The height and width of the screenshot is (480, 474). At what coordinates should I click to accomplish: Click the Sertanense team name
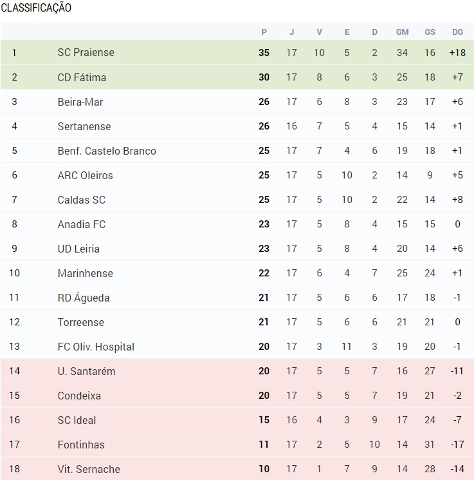click(84, 126)
